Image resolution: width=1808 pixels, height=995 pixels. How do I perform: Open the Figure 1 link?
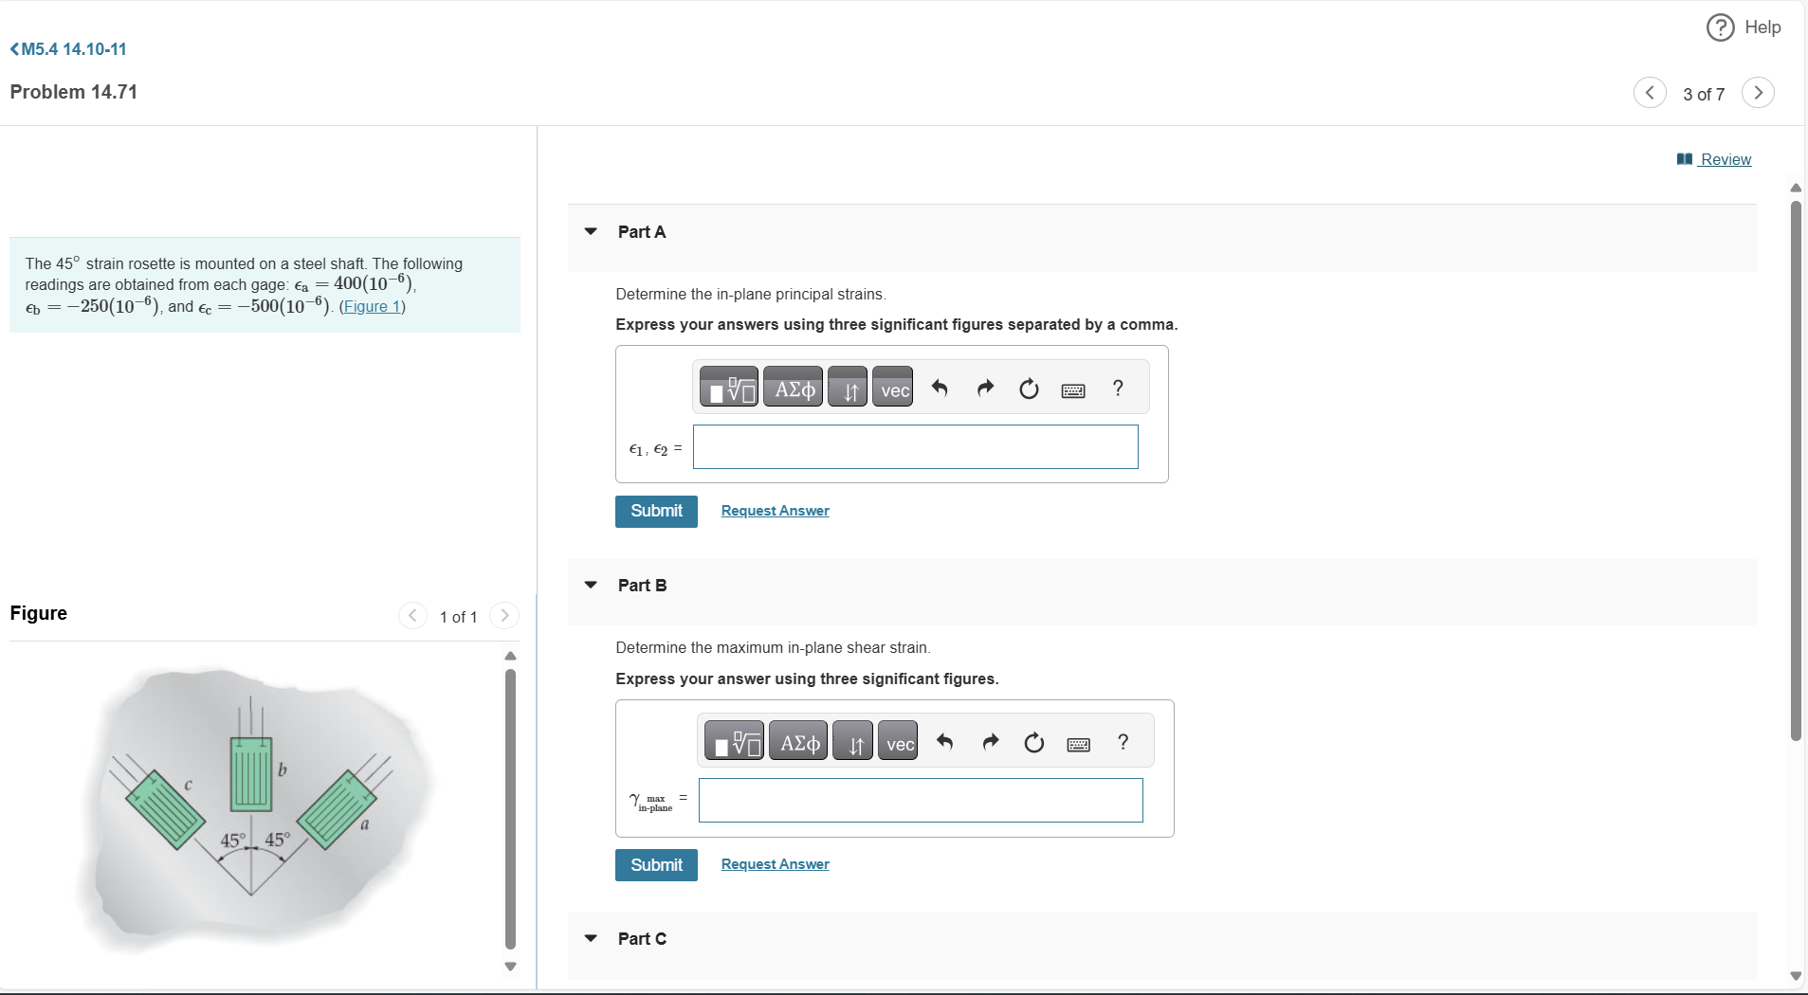[372, 306]
